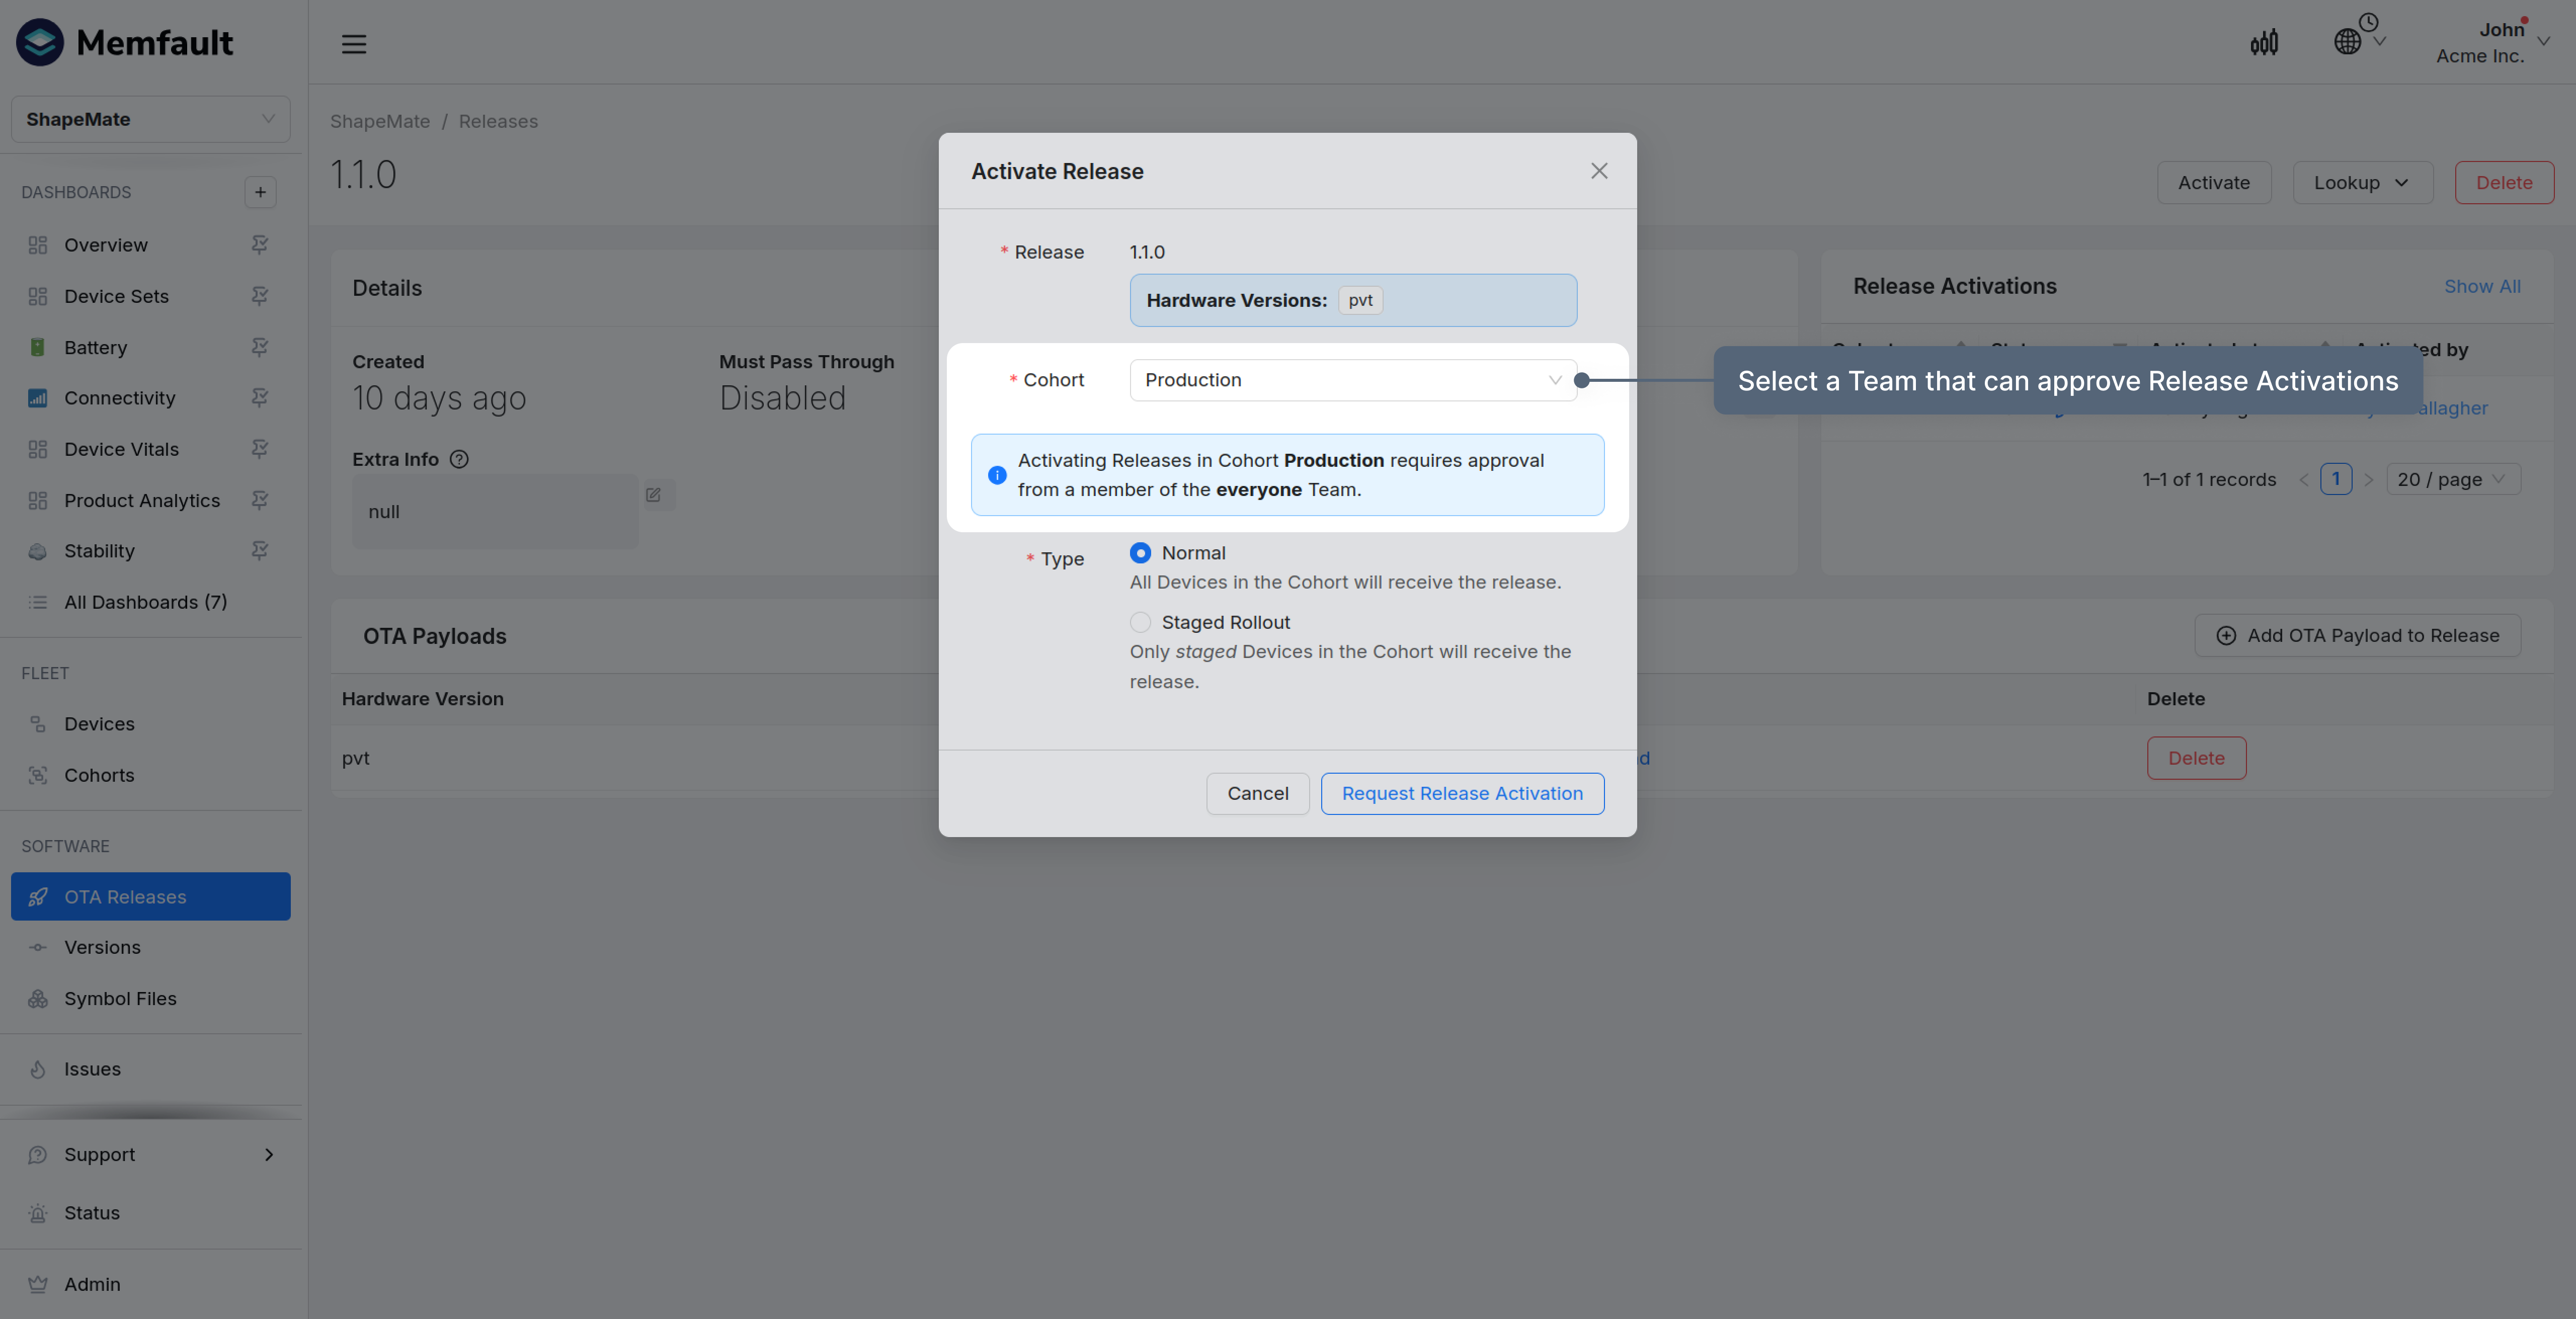The height and width of the screenshot is (1319, 2576).
Task: Click the Extra Info help question icon
Action: (459, 459)
